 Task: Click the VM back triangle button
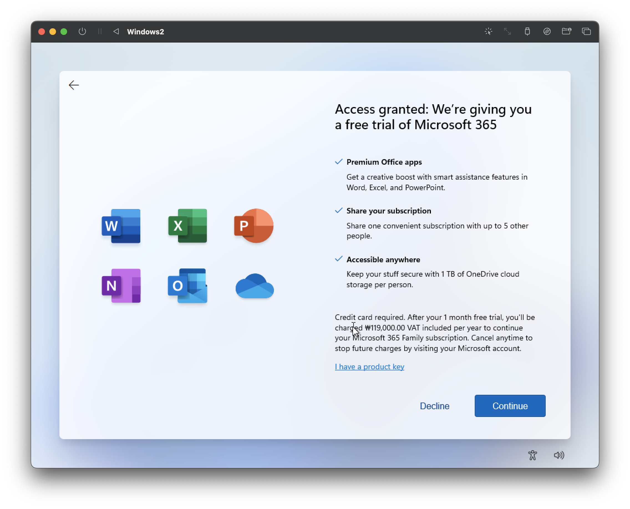(116, 31)
